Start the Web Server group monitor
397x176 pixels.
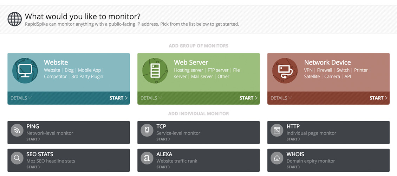click(x=248, y=98)
